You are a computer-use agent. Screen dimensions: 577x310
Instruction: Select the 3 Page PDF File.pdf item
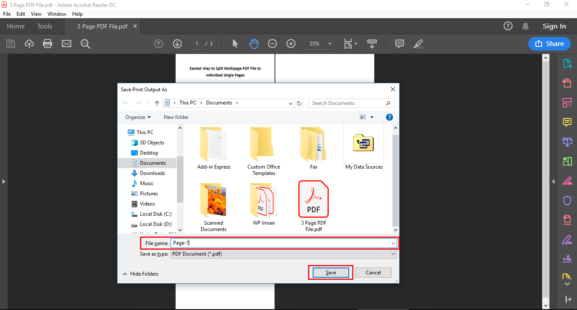314,206
